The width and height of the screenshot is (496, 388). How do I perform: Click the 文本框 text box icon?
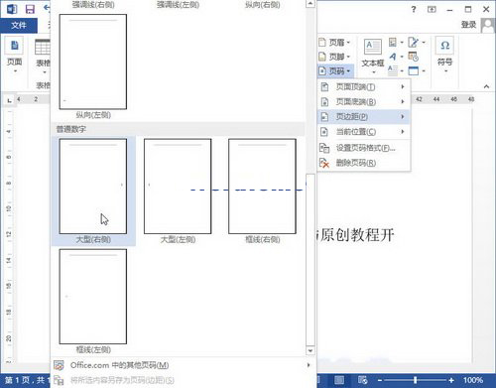(373, 48)
